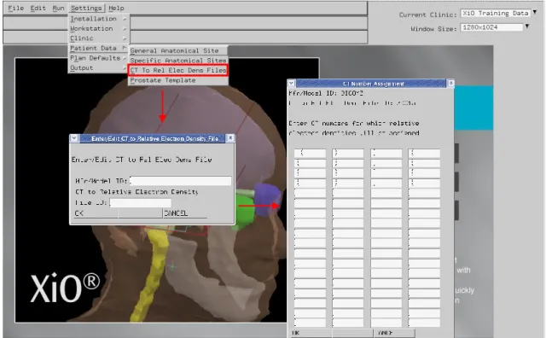This screenshot has height=338, width=546.
Task: Expand the Clinic submenu
Action: click(x=99, y=38)
